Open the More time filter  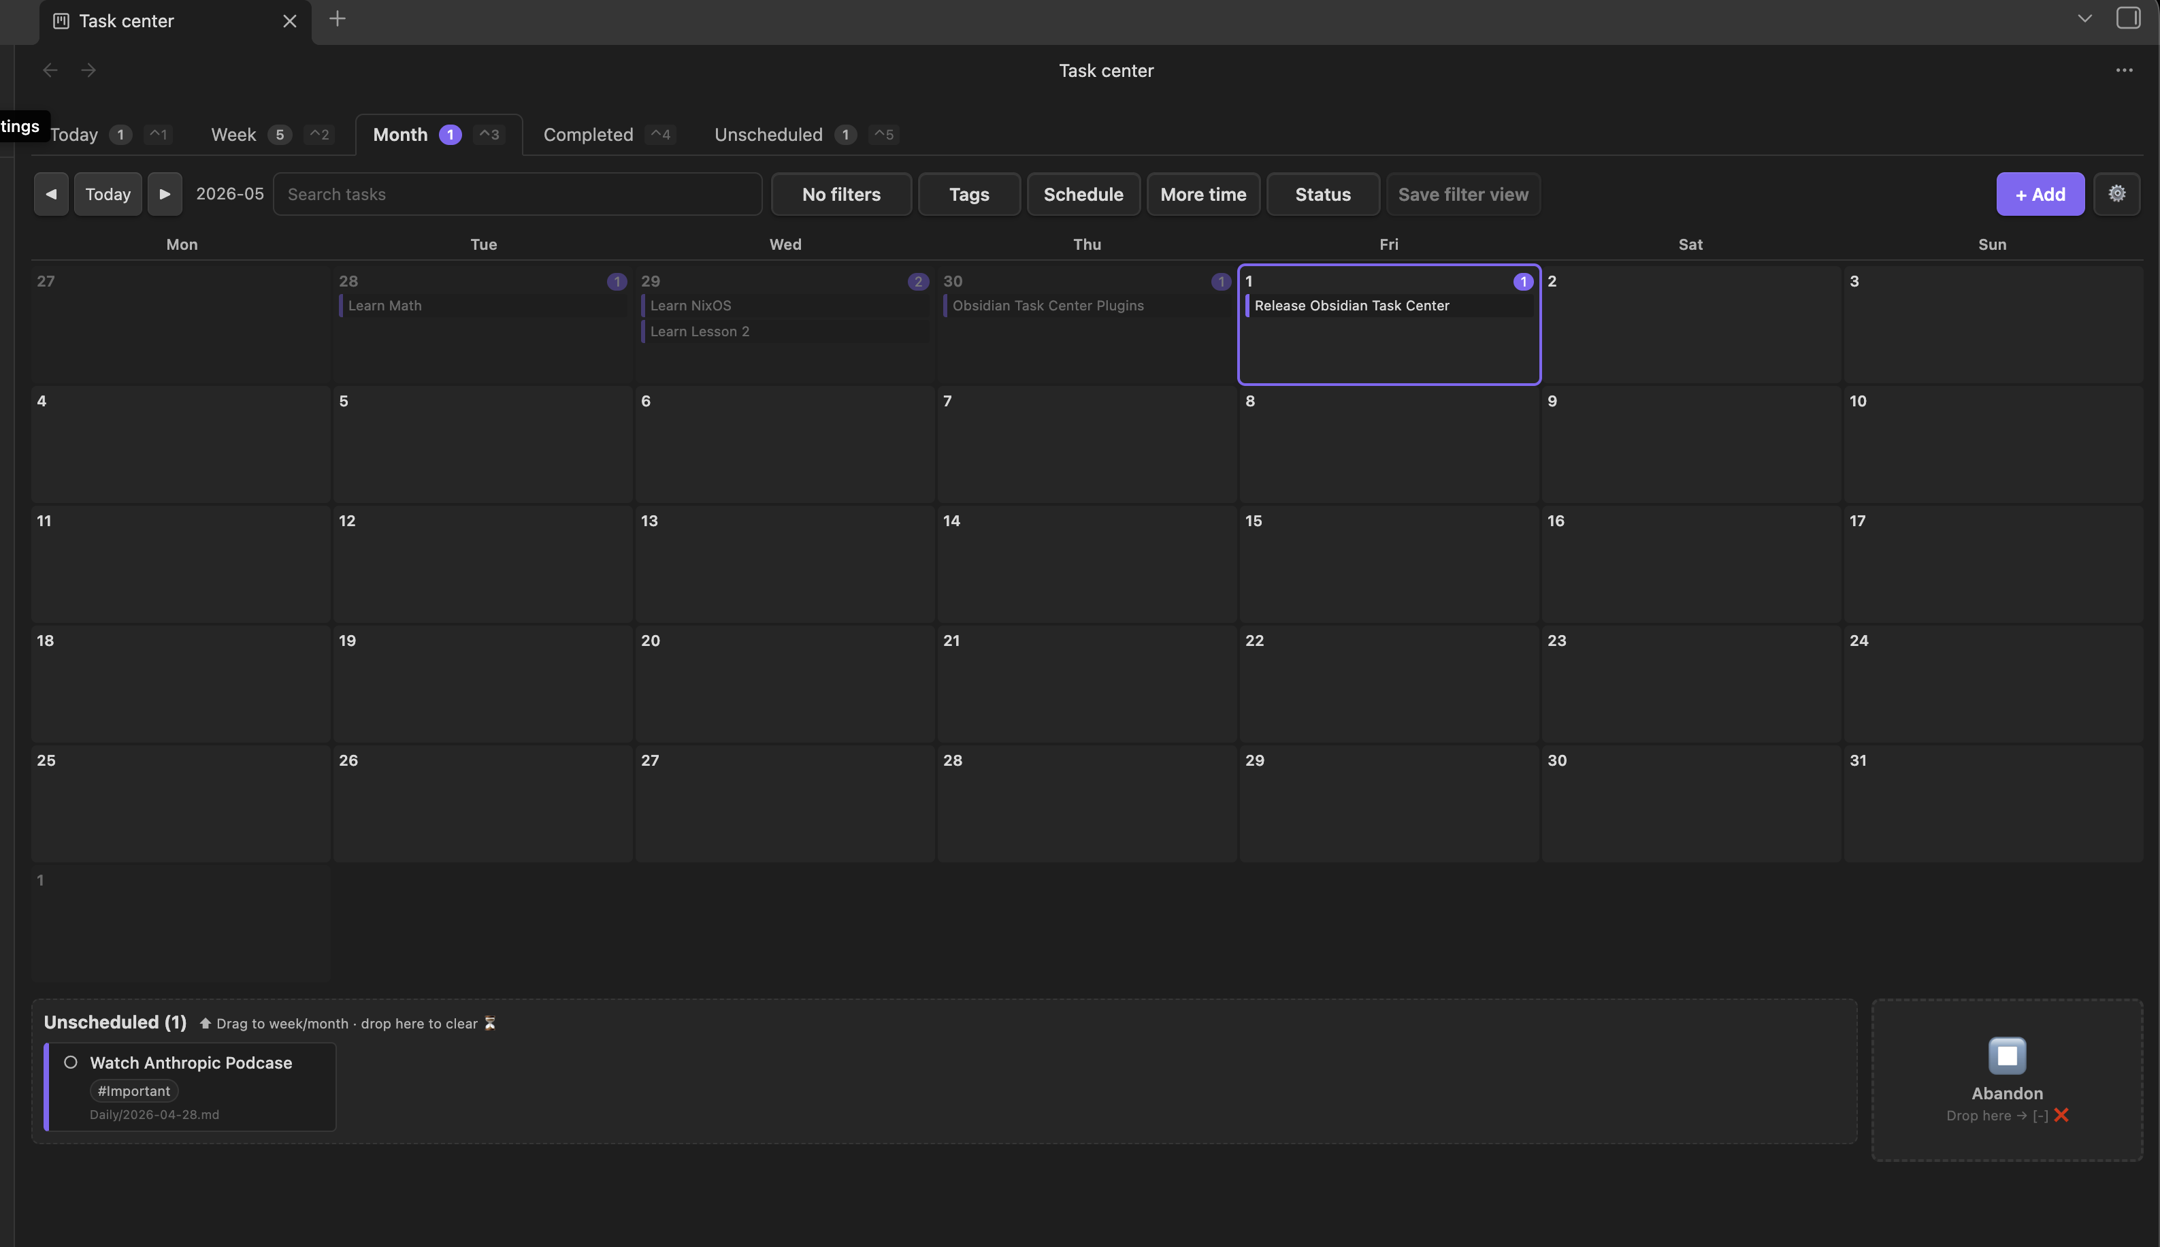point(1203,195)
